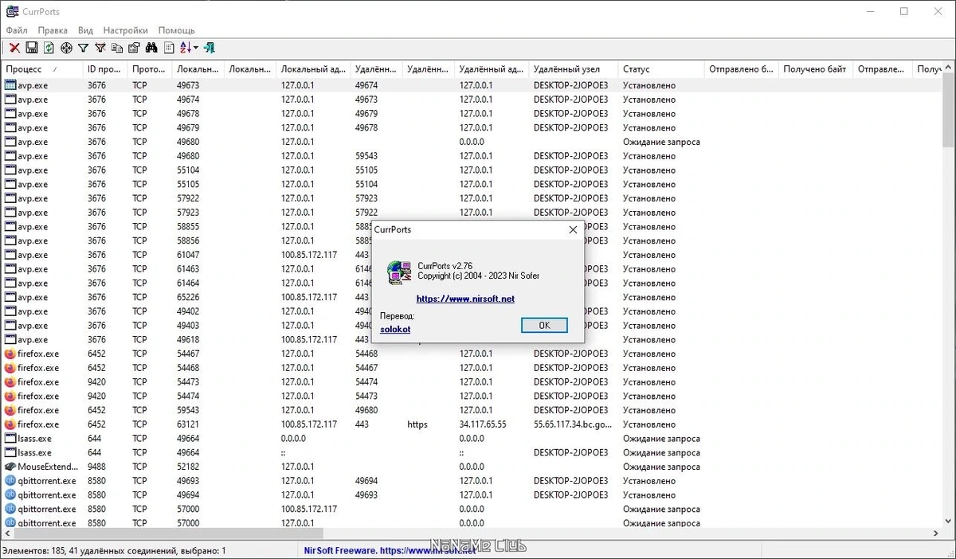Click the red X close connections toolbar icon

click(x=14, y=48)
